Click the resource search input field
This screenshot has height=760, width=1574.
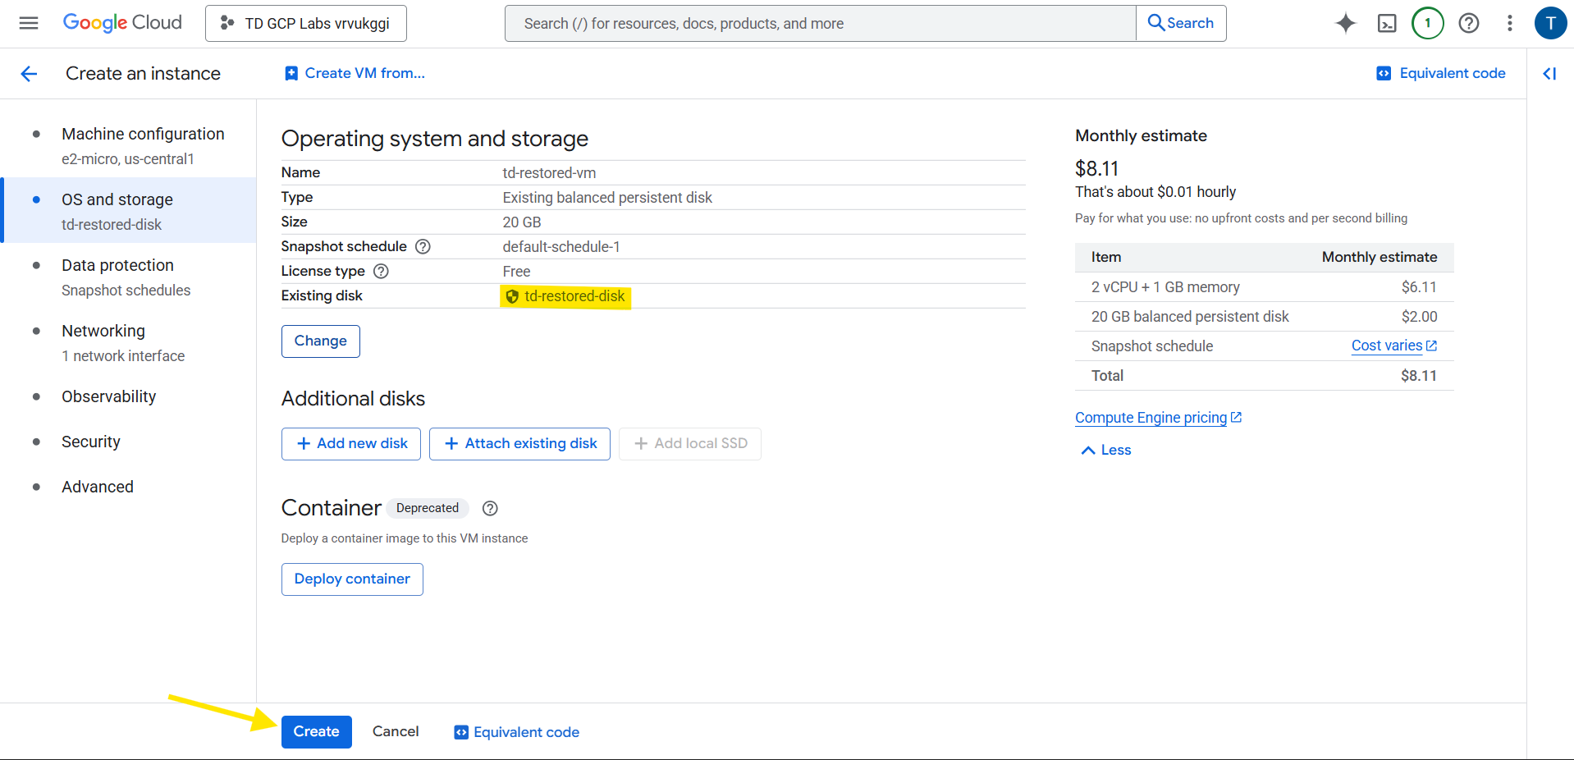[821, 23]
